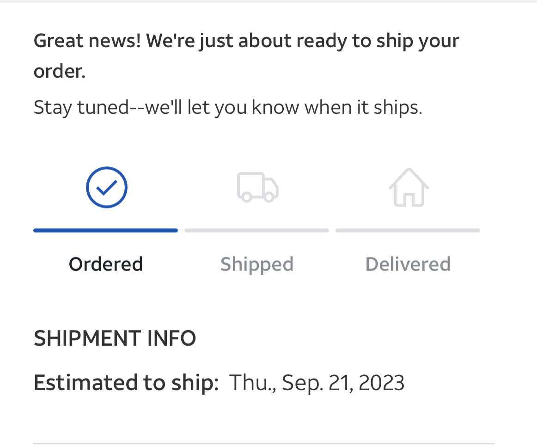Click the SHIPMENT INFO section heading
537x447 pixels.
(x=115, y=338)
